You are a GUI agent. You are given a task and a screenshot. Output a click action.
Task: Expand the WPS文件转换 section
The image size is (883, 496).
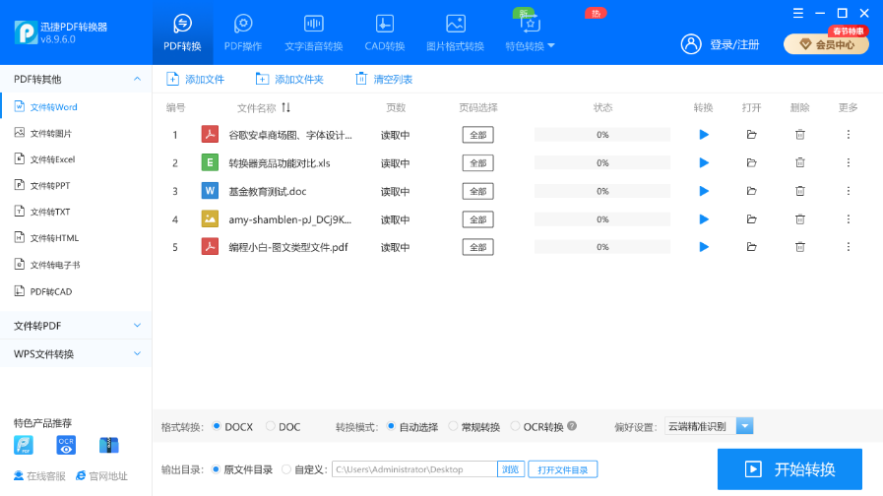point(76,354)
